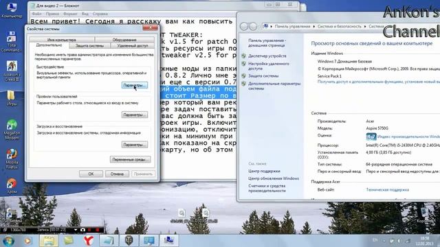Image resolution: width=440 pixels, height=247 pixels.
Task: Click the highlighted text line in Notepad
Action: (199, 93)
